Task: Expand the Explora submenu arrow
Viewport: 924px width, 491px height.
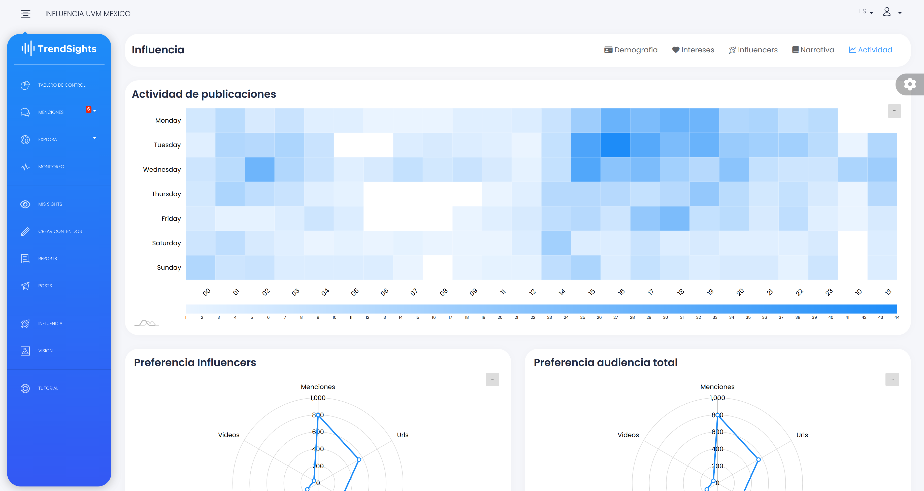Action: pos(95,138)
